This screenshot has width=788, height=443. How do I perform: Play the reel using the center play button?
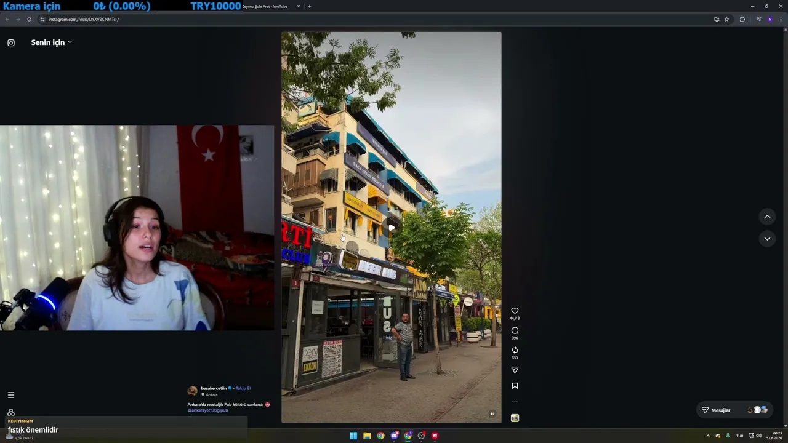click(392, 228)
